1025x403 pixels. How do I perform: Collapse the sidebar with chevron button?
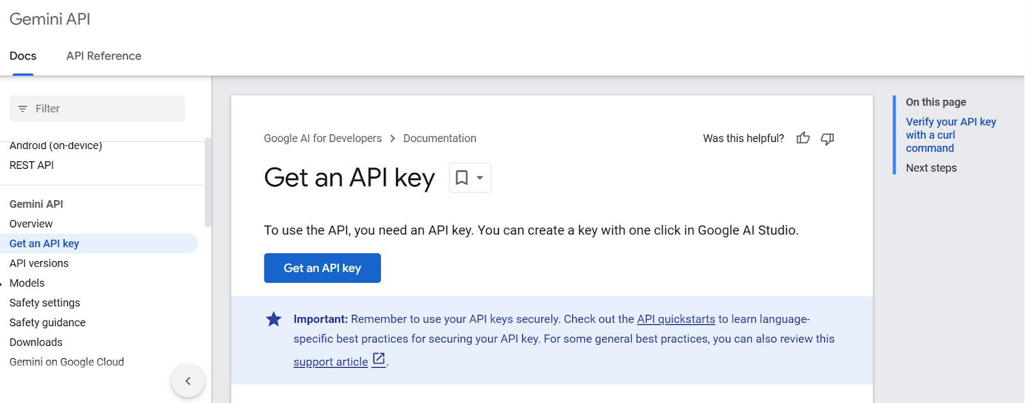click(x=188, y=381)
